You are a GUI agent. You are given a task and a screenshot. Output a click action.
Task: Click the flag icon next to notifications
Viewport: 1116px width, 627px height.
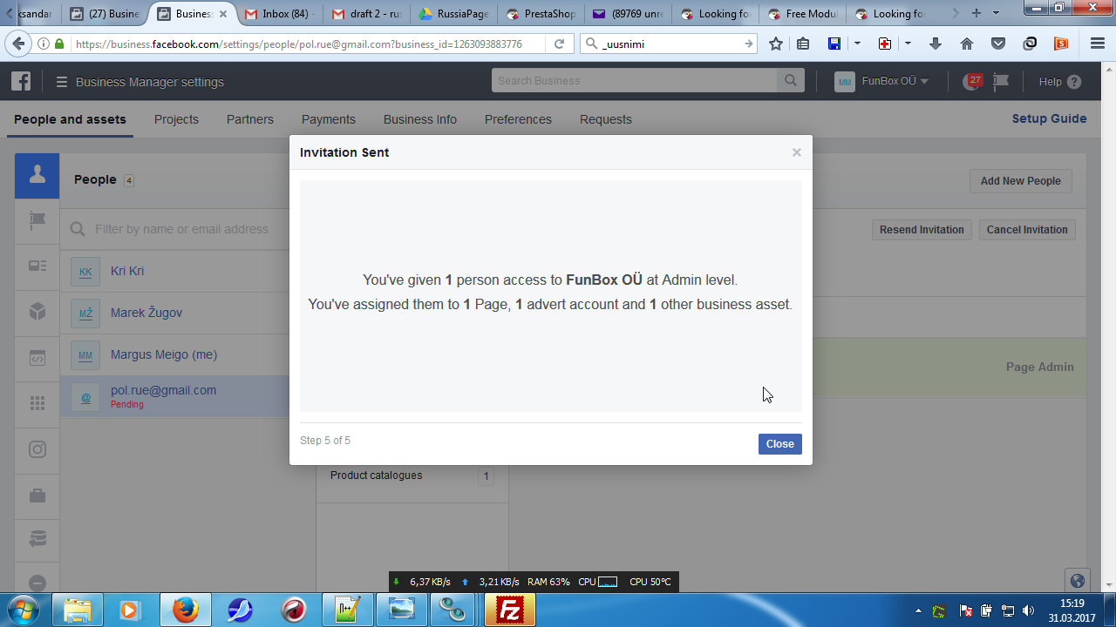(1001, 81)
